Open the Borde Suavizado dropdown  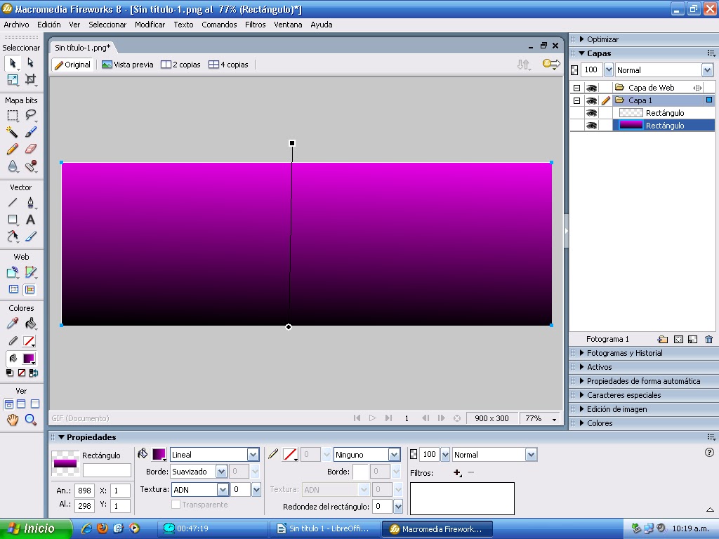pos(221,472)
